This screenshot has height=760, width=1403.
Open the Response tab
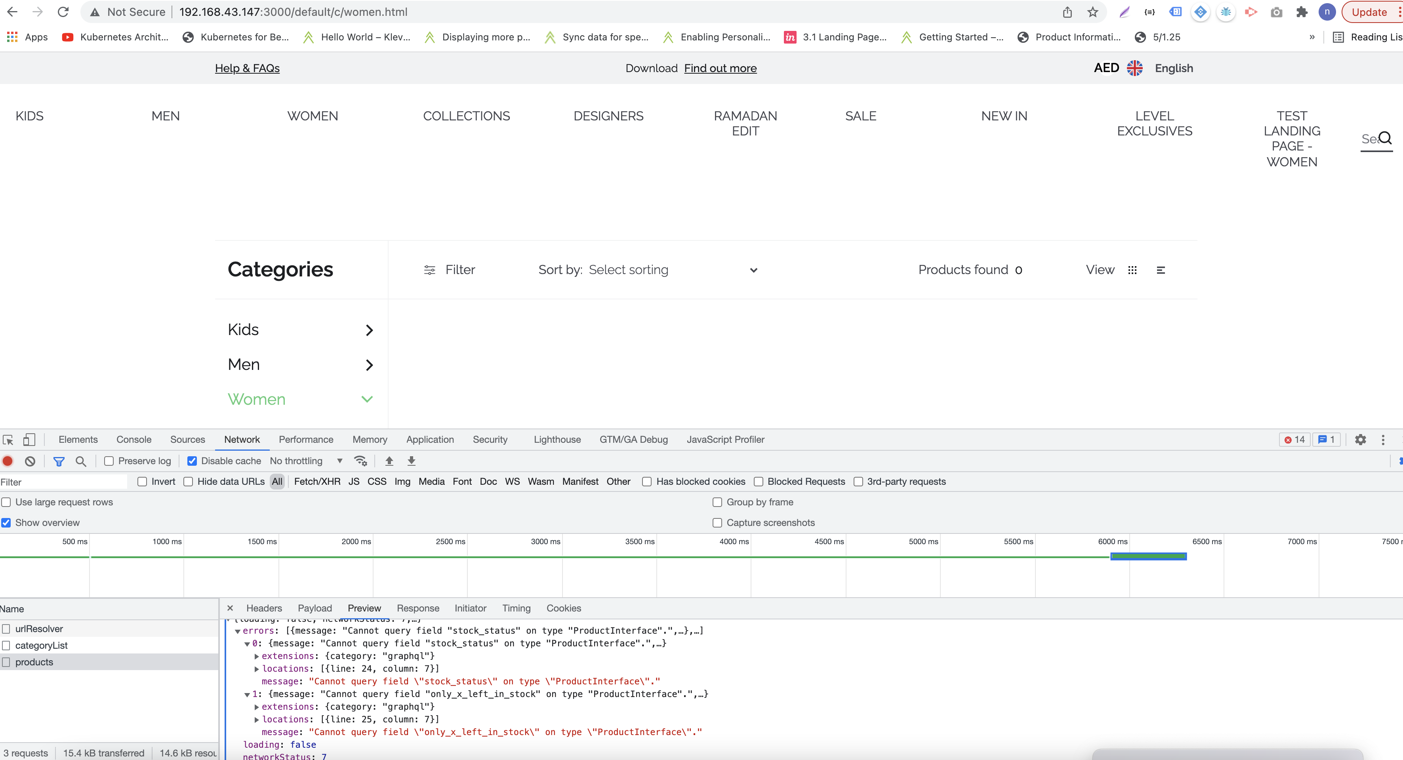(x=418, y=608)
